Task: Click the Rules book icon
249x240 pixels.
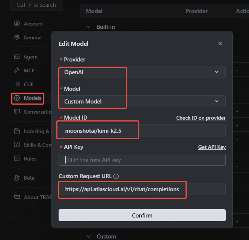Action: (x=17, y=158)
